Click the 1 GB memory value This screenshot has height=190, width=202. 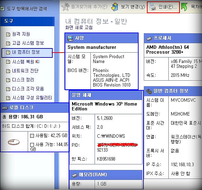point(102,184)
